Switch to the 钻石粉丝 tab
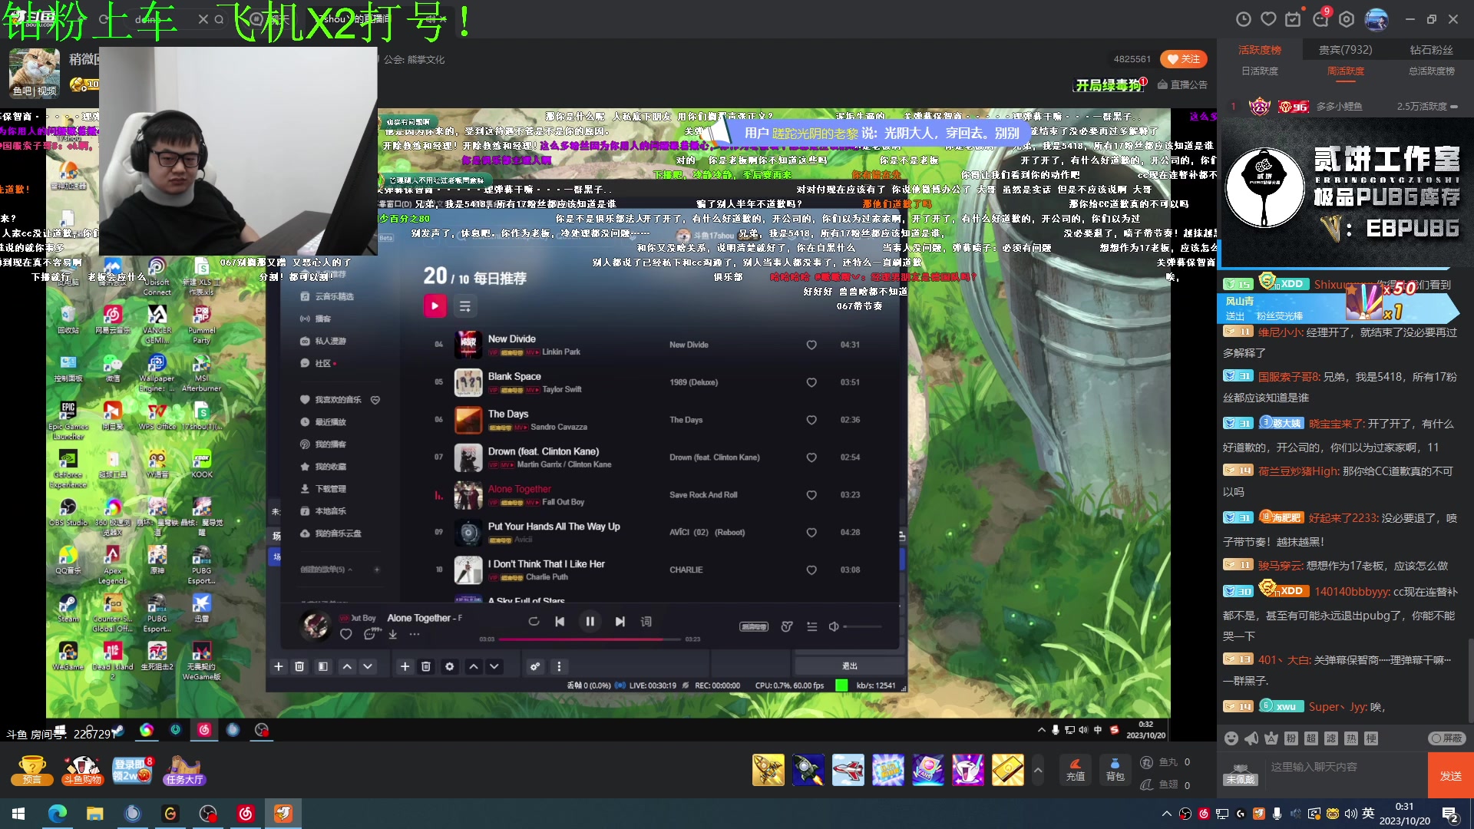 1431,49
